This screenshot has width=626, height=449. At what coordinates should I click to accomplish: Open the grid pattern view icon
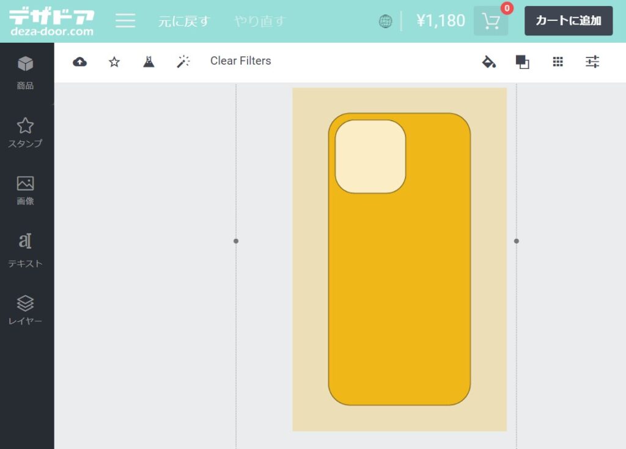click(x=558, y=61)
